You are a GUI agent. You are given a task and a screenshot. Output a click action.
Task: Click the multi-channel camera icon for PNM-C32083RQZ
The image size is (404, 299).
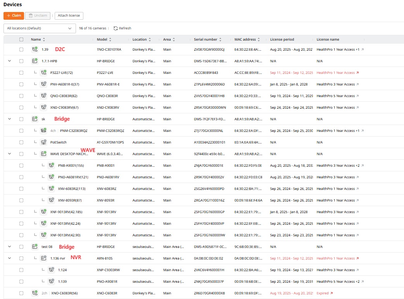click(x=43, y=131)
